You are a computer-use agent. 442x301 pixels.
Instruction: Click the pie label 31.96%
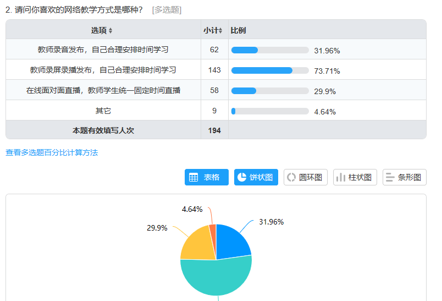(271, 222)
